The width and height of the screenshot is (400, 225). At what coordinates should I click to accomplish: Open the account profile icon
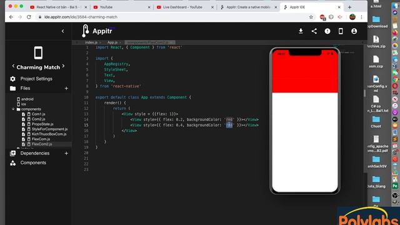click(x=354, y=31)
